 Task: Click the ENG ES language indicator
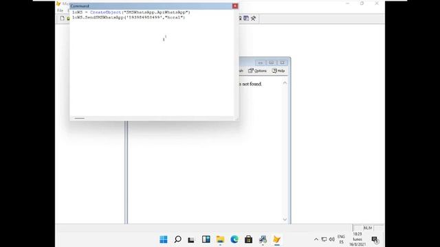click(x=341, y=239)
